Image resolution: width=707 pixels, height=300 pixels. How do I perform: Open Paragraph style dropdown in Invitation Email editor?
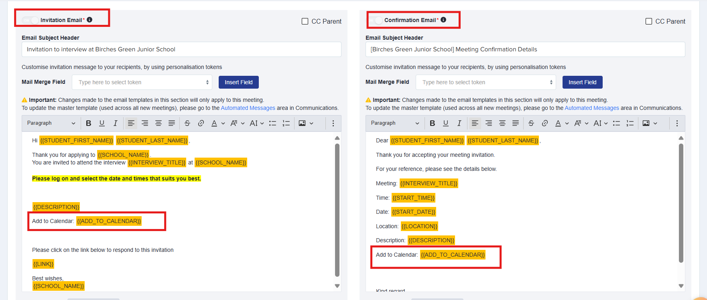coord(51,123)
